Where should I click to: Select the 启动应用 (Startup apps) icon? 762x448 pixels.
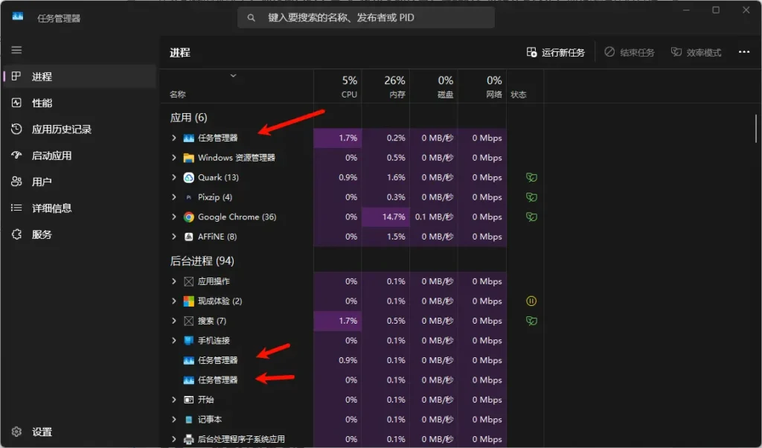[x=15, y=155]
